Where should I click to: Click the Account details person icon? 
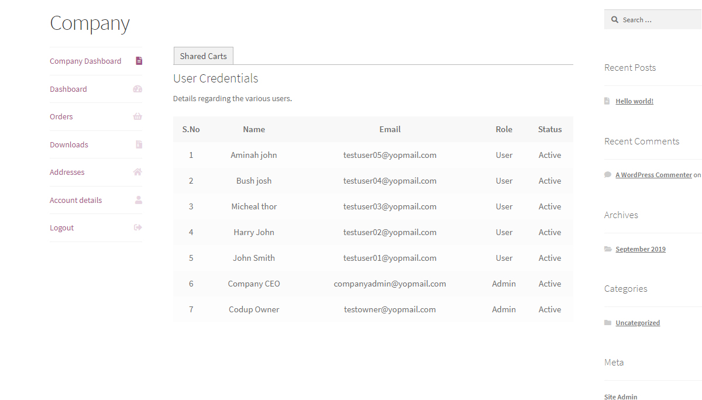coord(138,199)
